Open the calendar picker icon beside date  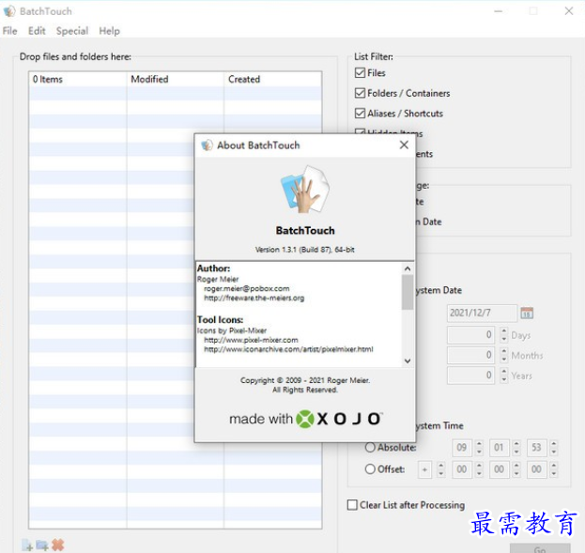tap(527, 313)
